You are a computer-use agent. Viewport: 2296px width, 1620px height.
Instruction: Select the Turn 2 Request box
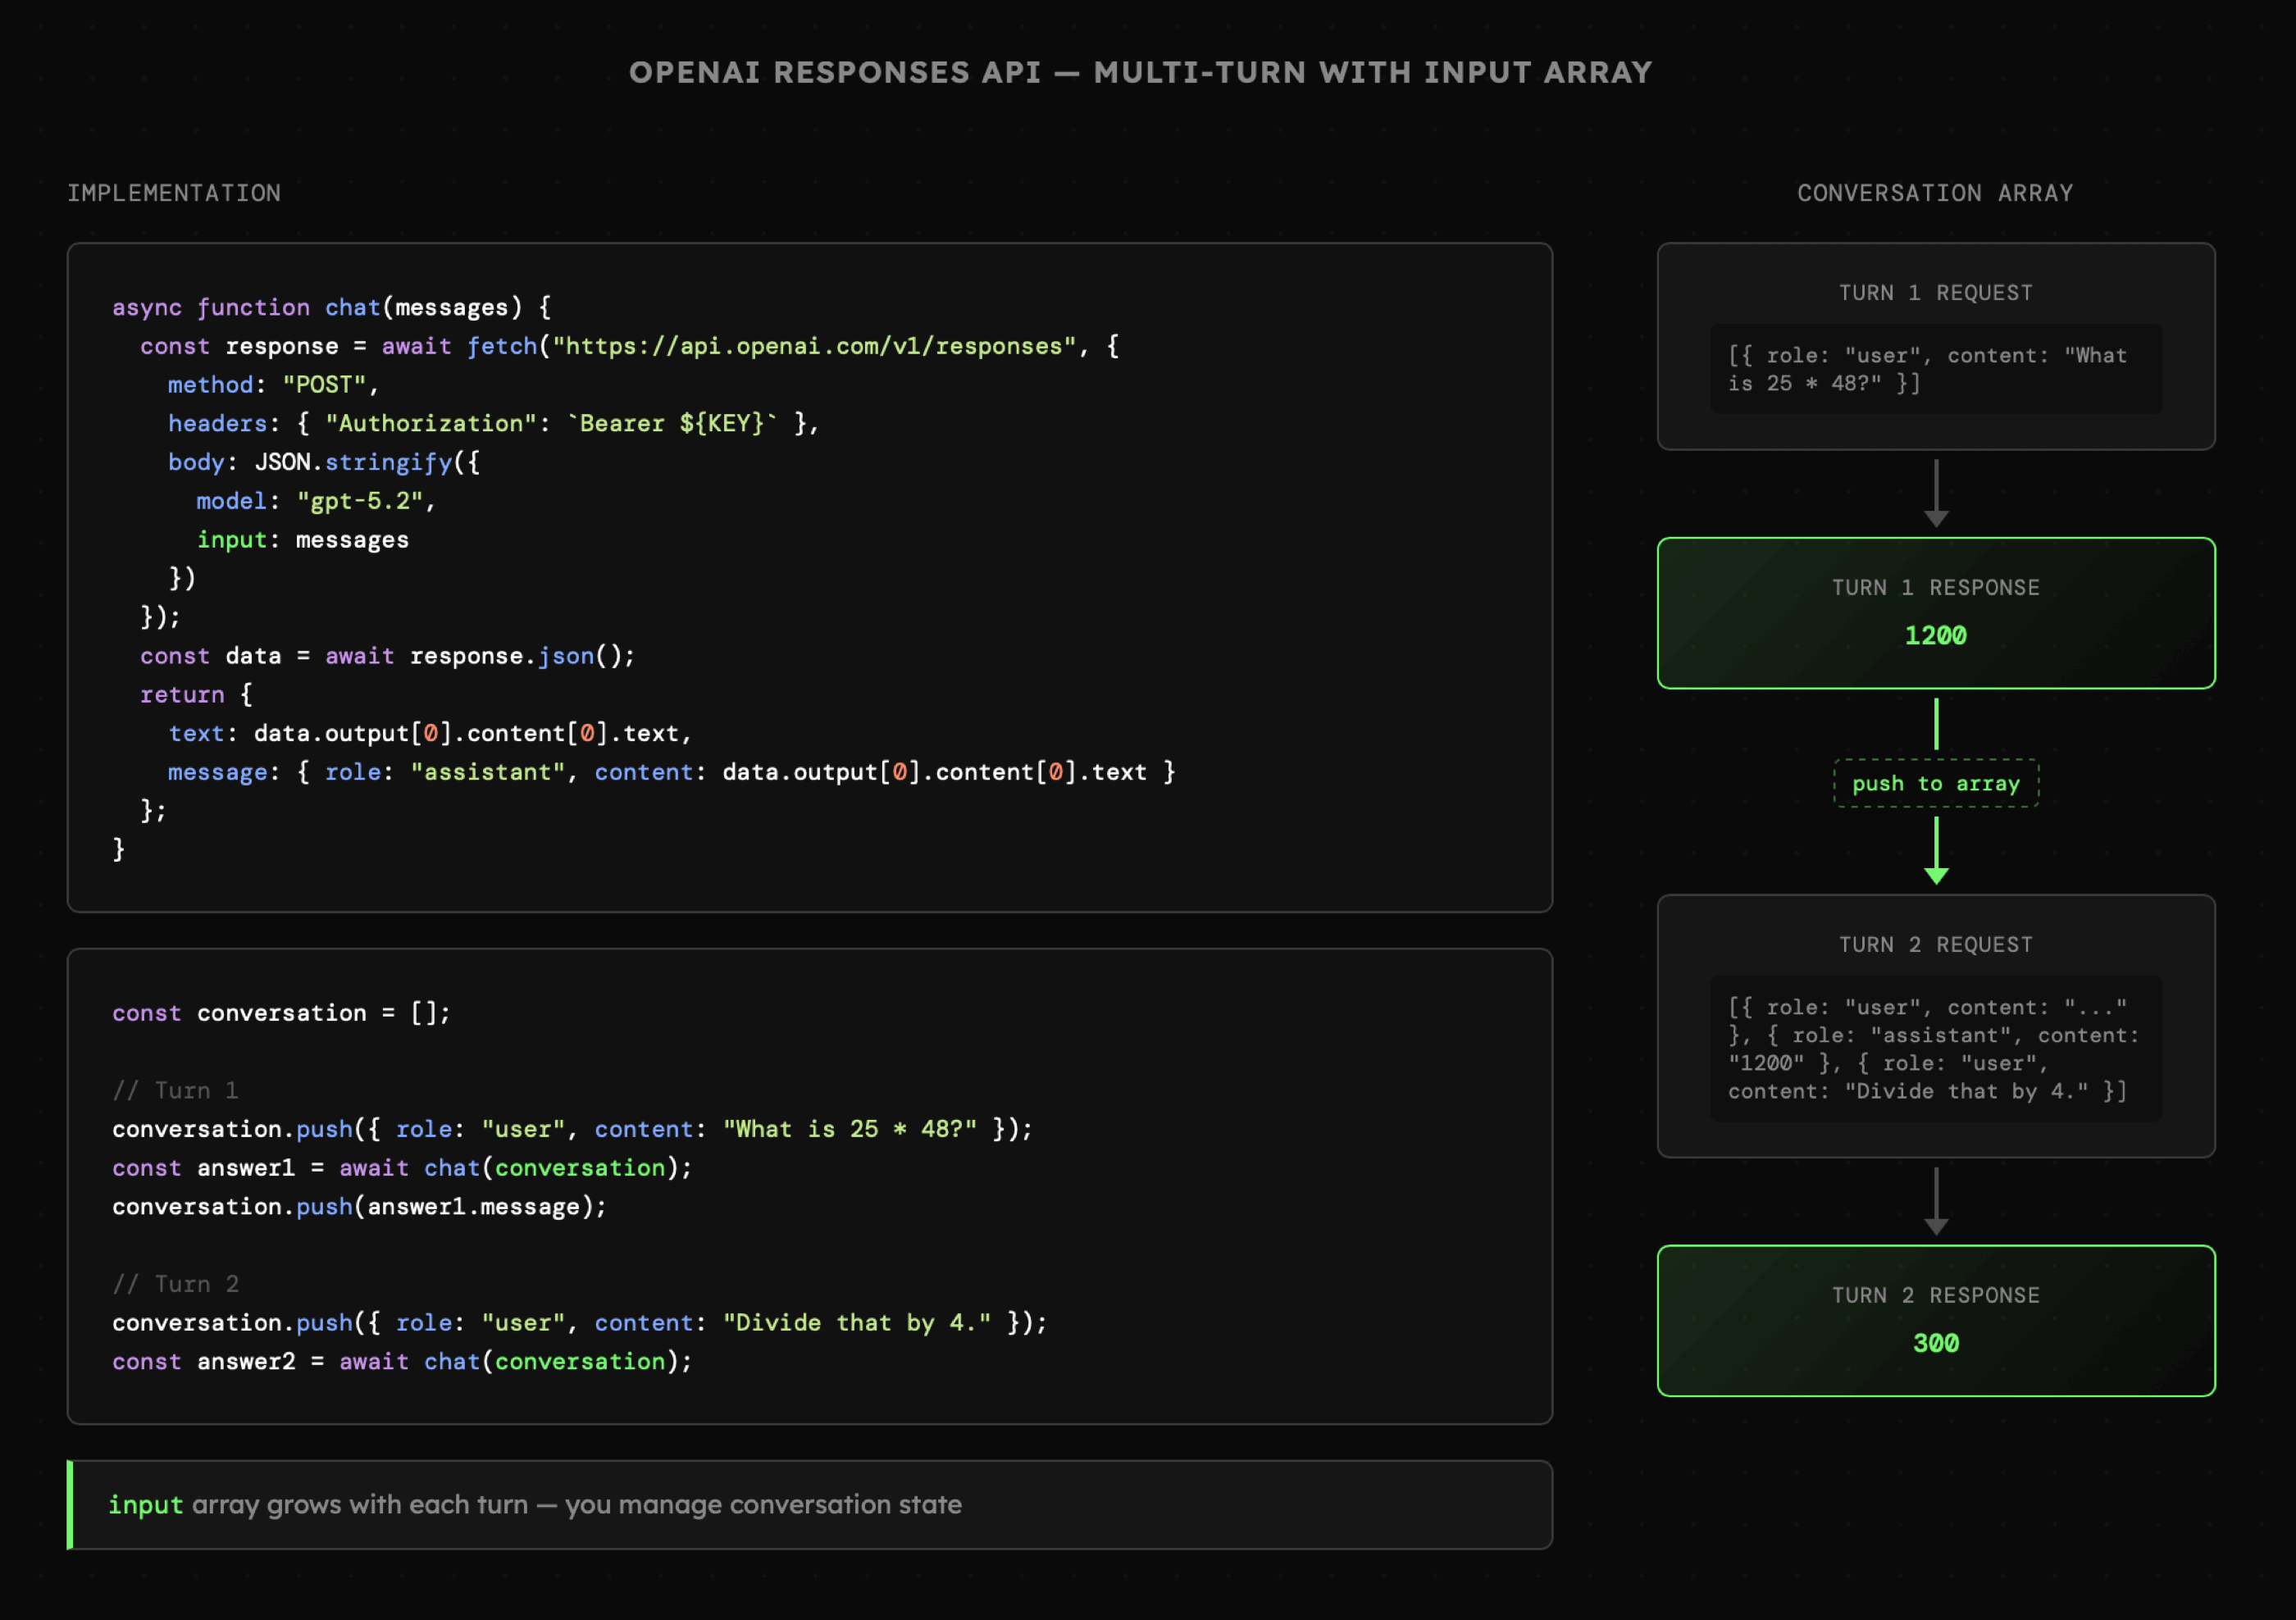click(x=1936, y=1026)
